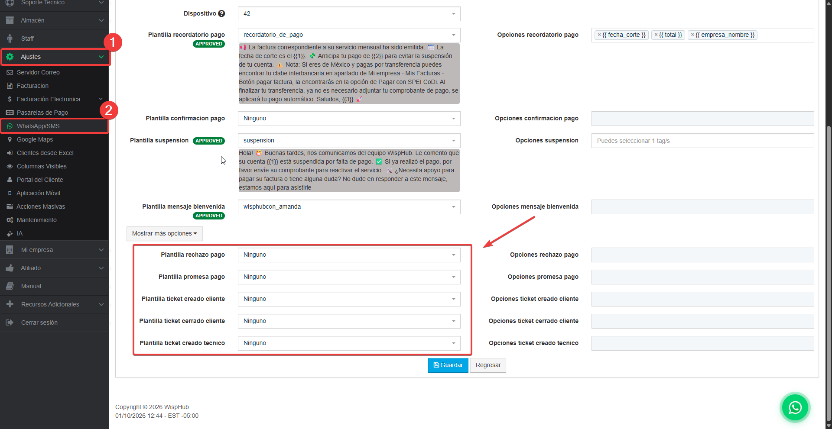This screenshot has height=429, width=832.
Task: Open Acciones Masivas in sidebar
Action: click(x=54, y=206)
